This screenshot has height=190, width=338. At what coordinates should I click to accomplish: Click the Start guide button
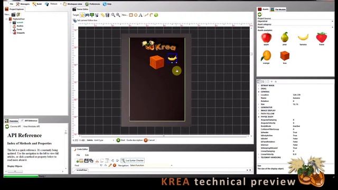click(x=121, y=140)
